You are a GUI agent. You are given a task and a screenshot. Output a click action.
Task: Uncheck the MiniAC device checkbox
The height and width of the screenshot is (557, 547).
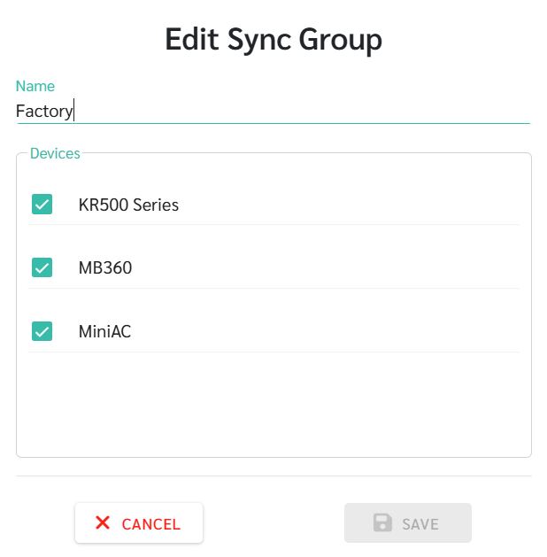[x=42, y=331]
